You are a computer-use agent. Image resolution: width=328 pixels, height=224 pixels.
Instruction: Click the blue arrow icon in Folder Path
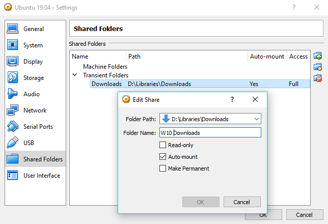click(166, 119)
